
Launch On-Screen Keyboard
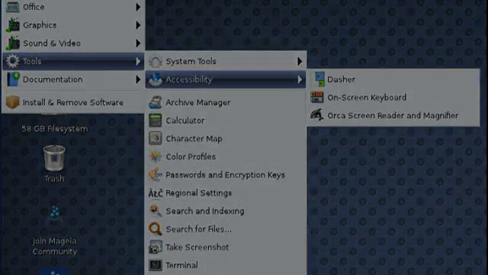pos(393,98)
